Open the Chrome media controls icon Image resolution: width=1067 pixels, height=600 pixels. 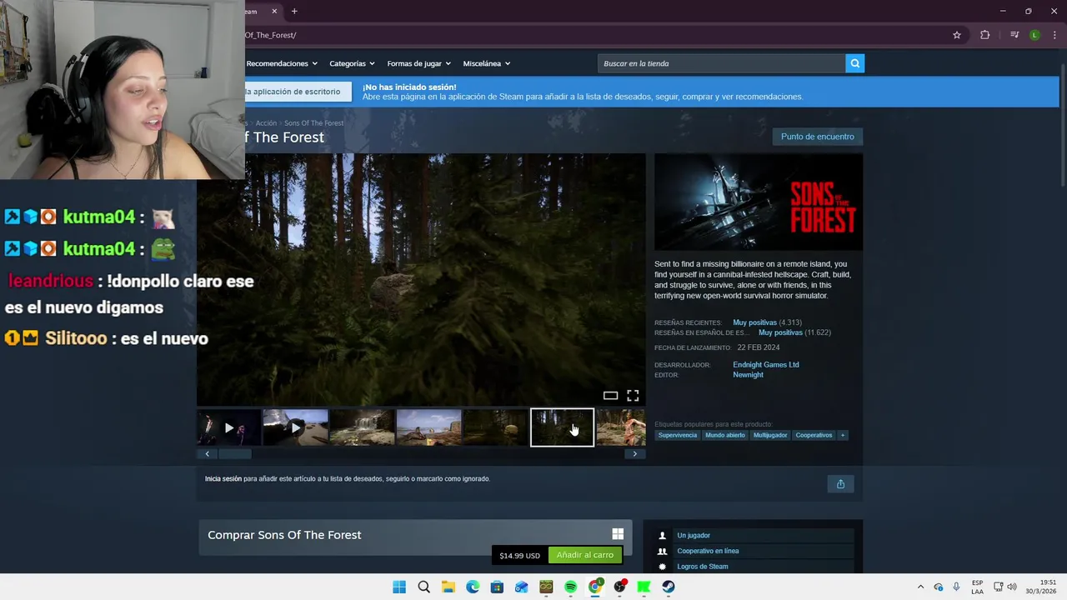(x=1014, y=35)
